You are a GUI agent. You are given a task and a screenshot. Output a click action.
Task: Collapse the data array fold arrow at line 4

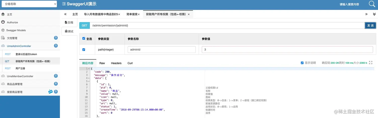coord(88,78)
